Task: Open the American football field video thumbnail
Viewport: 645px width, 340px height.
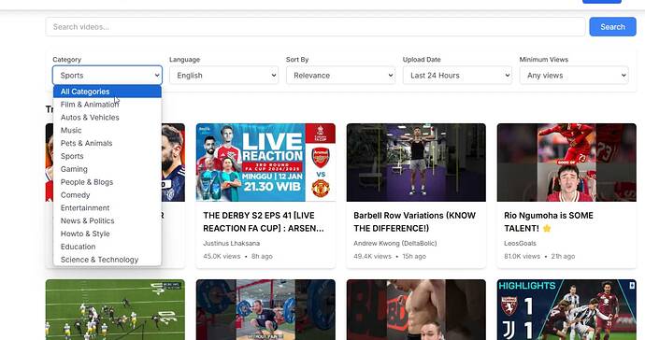Action: (115, 309)
